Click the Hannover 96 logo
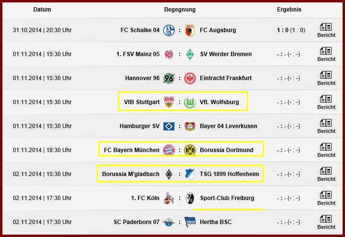 [x=169, y=78]
